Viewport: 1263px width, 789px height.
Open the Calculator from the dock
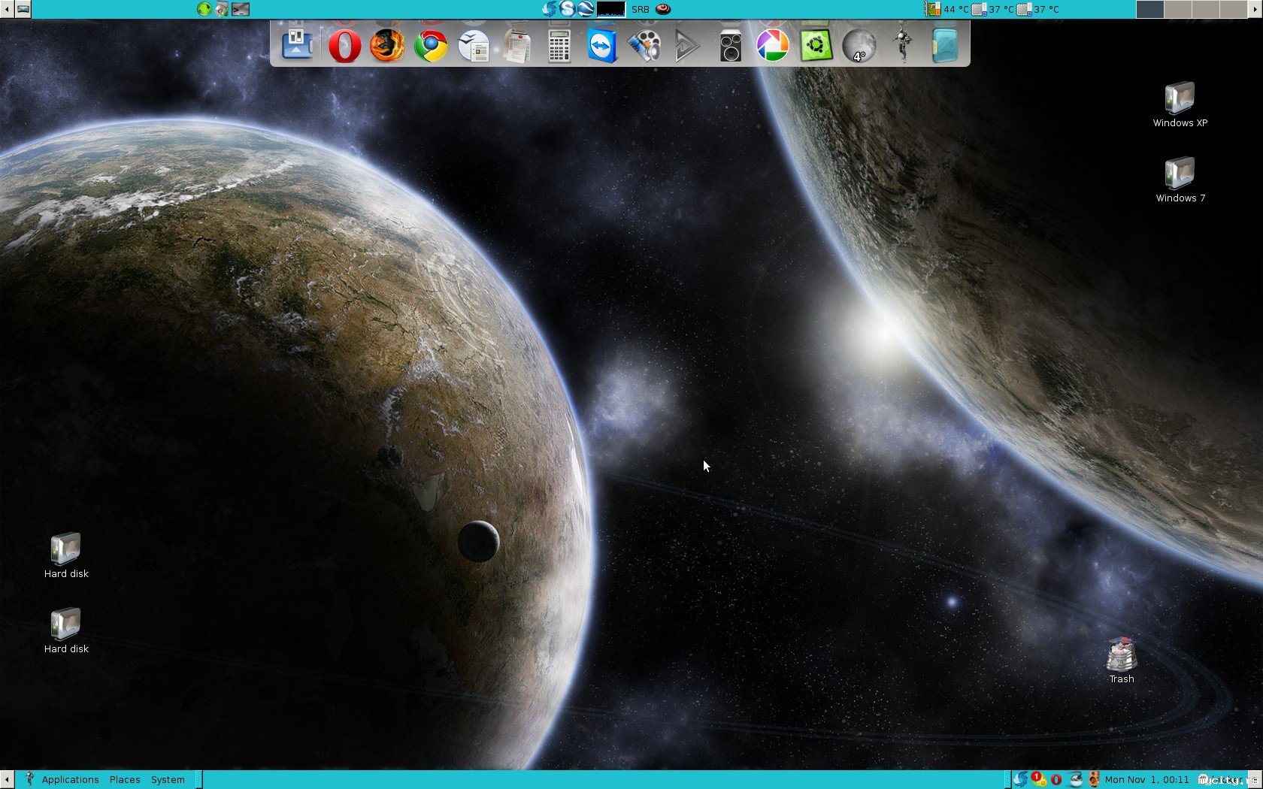tap(559, 47)
